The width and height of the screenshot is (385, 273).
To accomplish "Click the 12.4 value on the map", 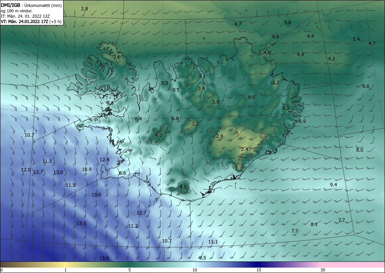I will click(104, 159).
